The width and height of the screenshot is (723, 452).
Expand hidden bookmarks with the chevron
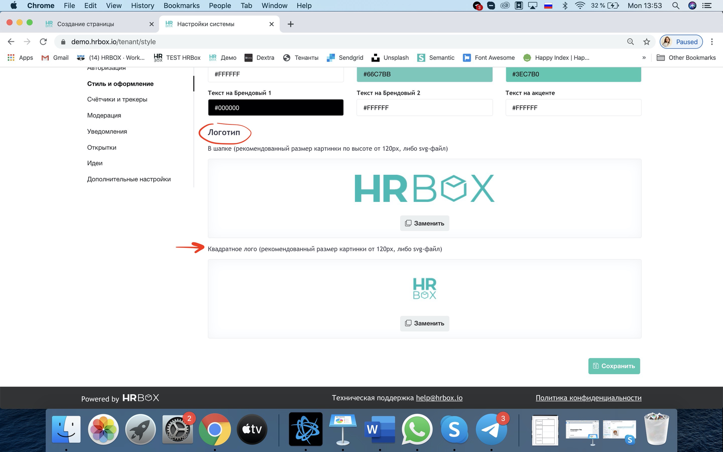click(x=644, y=58)
